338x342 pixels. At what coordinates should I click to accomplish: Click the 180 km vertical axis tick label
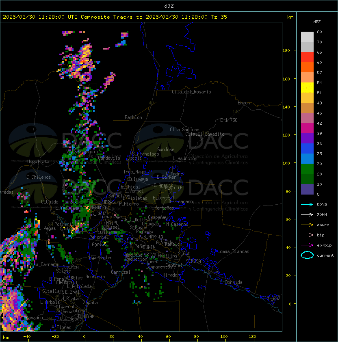click(286, 51)
